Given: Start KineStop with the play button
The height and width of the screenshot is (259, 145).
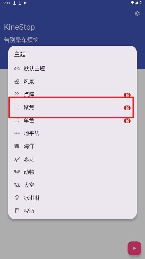Looking at the screenshot, I should (134, 248).
